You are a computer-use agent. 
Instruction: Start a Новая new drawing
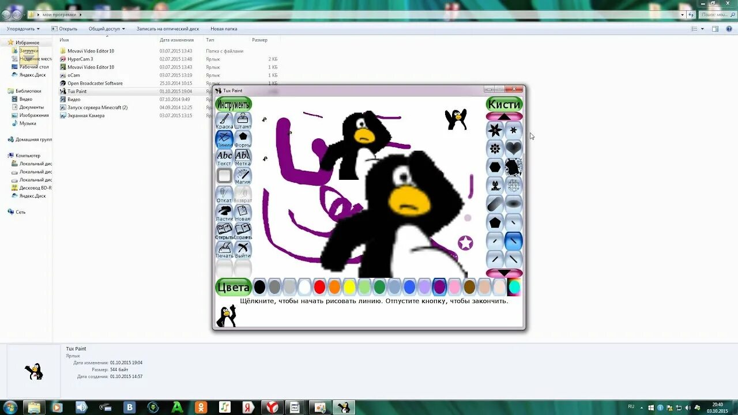[x=243, y=213]
